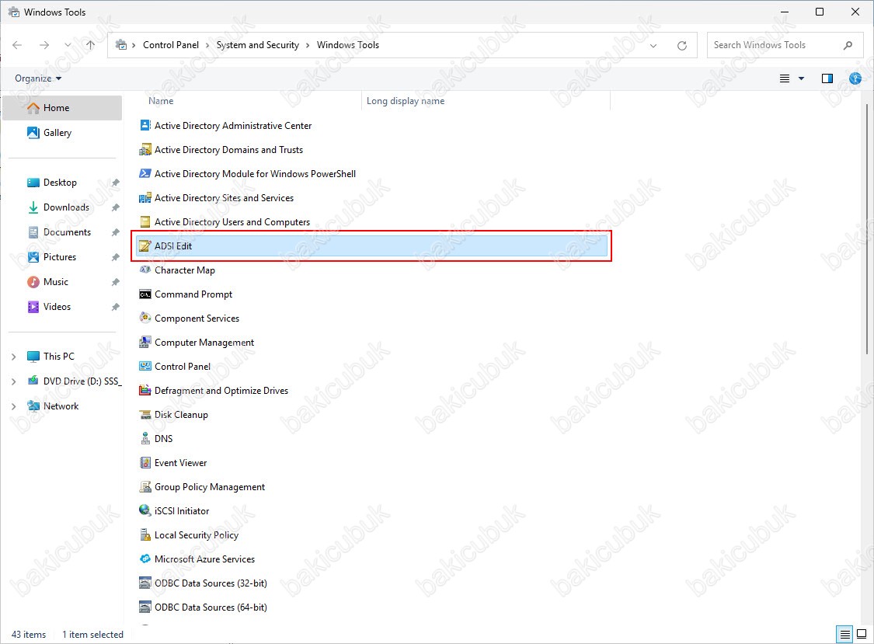Open Active Directory Administrative Center icon
This screenshot has width=874, height=644.
[x=145, y=125]
